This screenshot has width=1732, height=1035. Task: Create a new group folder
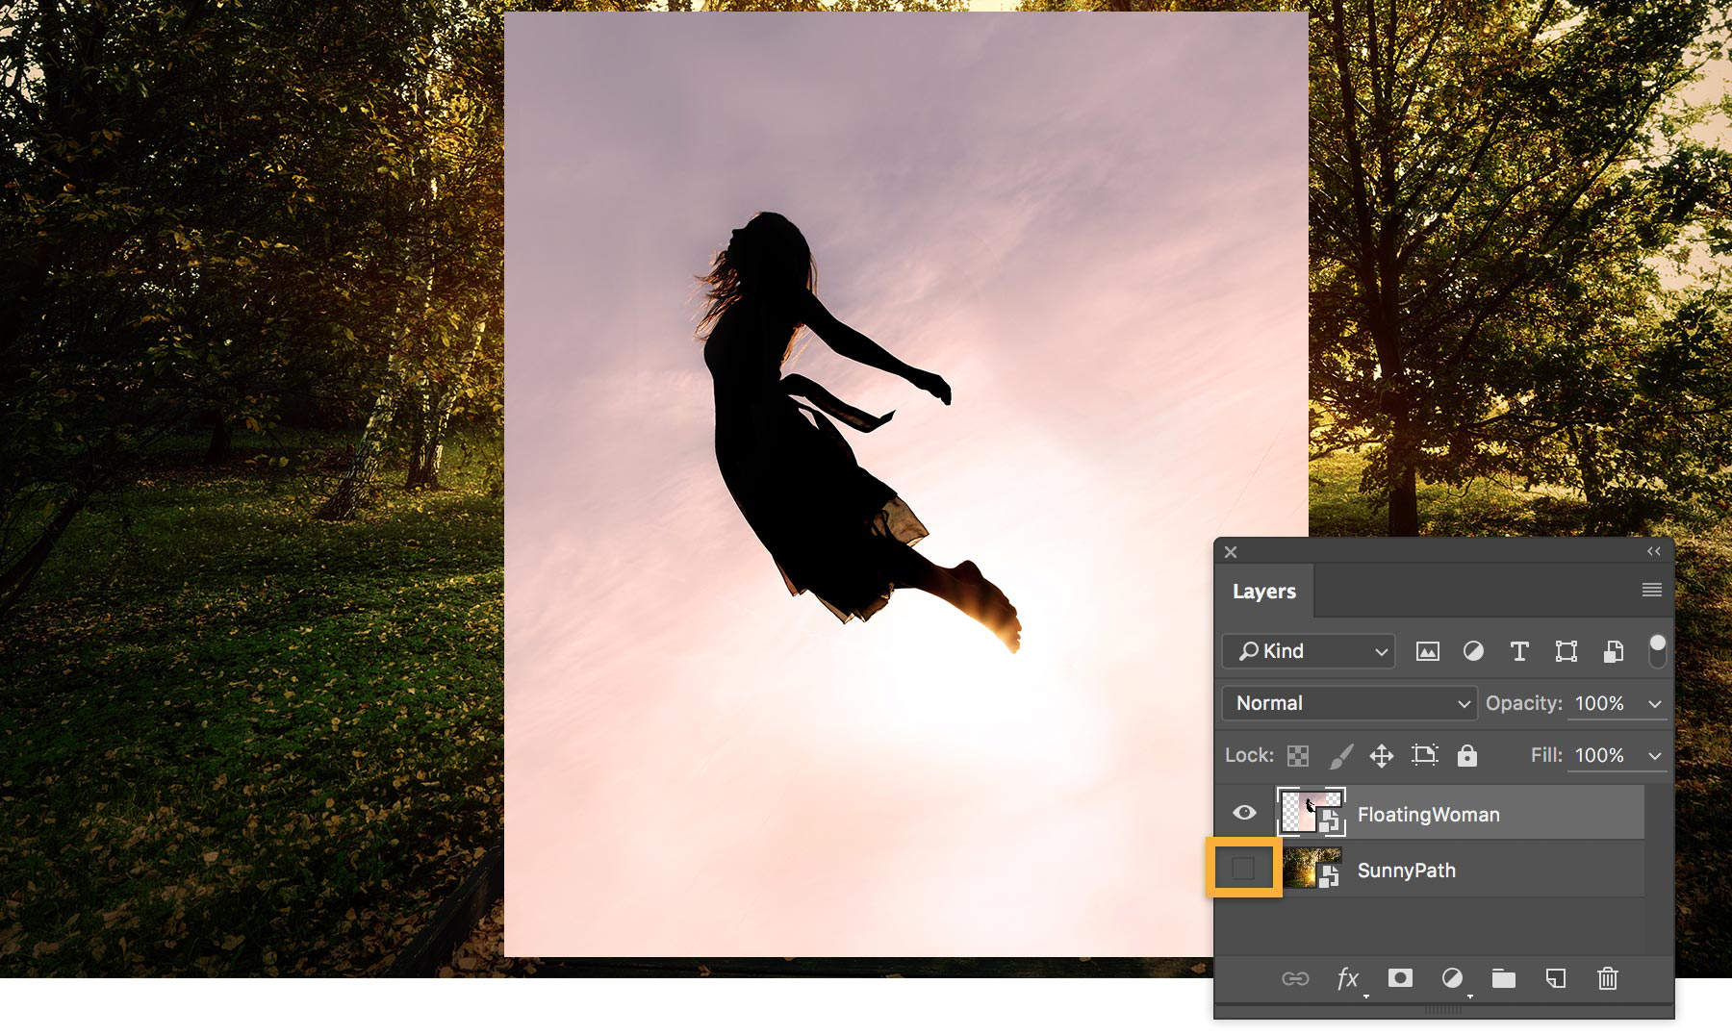[x=1504, y=979]
